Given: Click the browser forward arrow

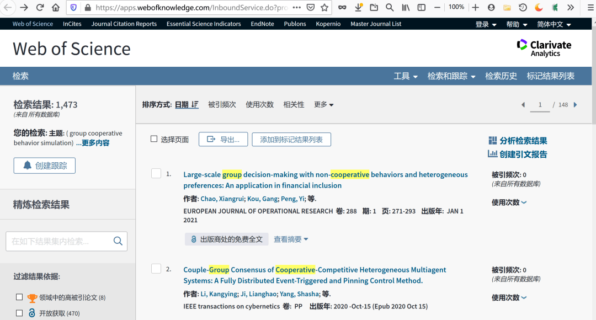Looking at the screenshot, I should (x=24, y=7).
